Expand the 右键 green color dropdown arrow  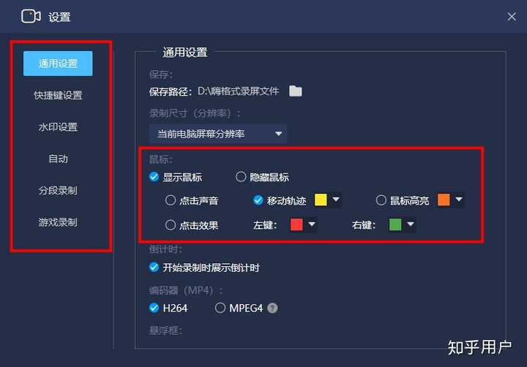411,224
